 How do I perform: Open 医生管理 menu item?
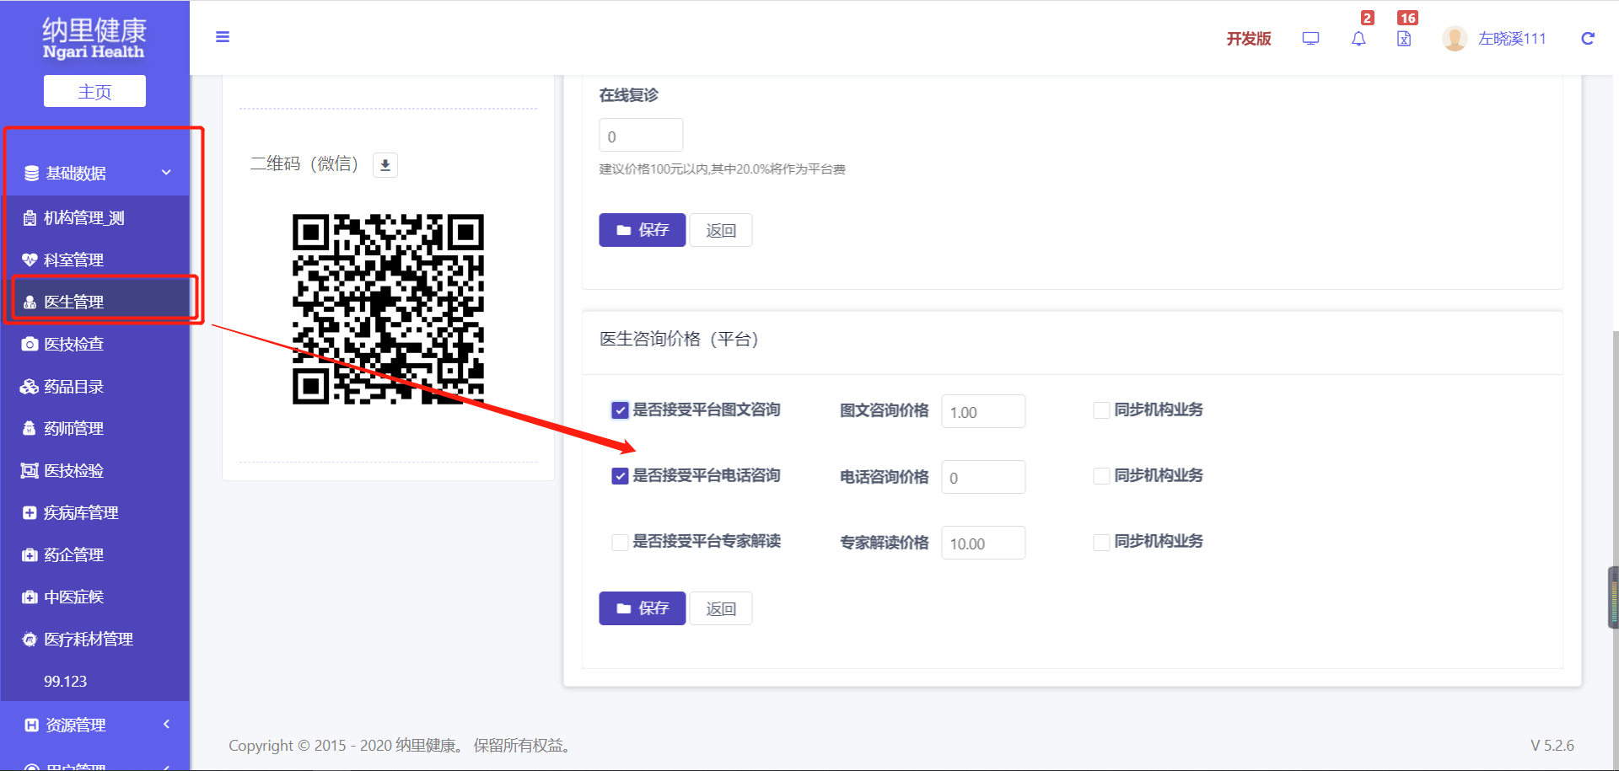click(95, 303)
